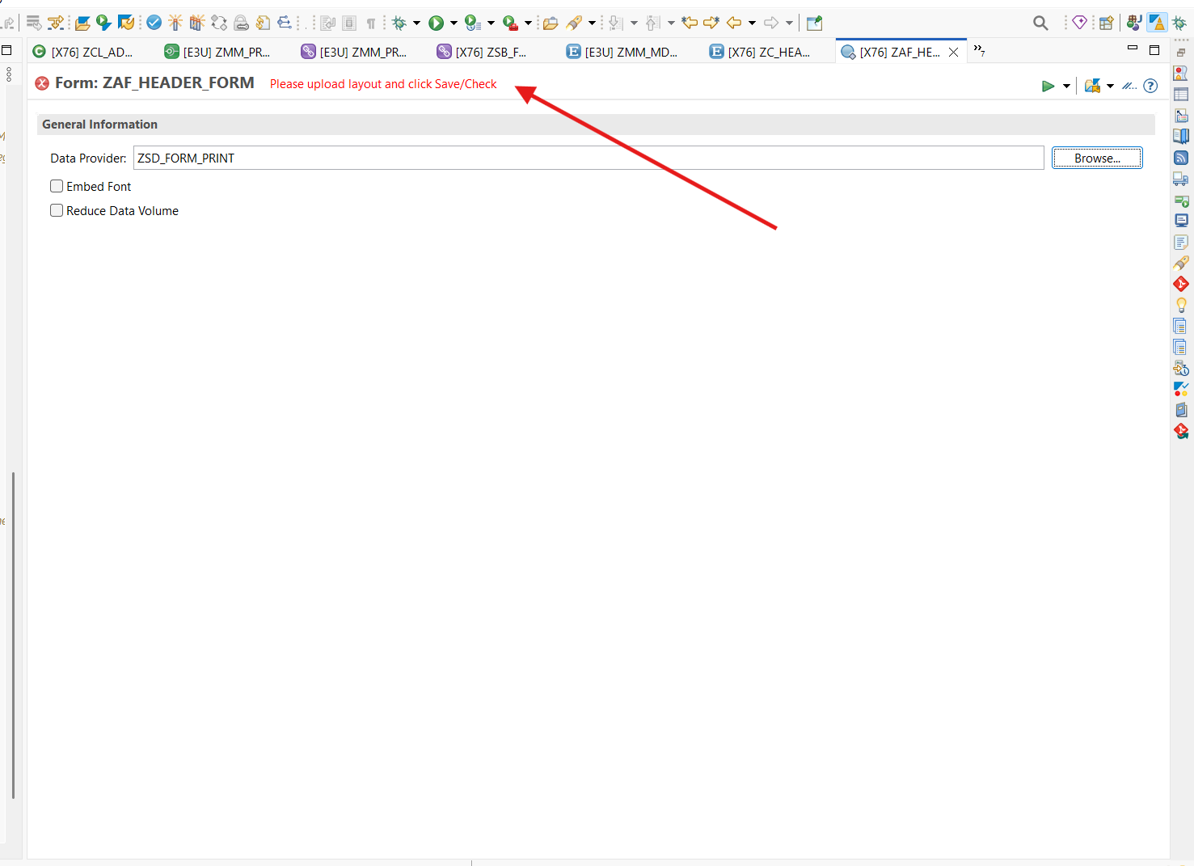Open the Back navigation history dropdown
Image resolution: width=1194 pixels, height=866 pixels.
pyautogui.click(x=752, y=23)
